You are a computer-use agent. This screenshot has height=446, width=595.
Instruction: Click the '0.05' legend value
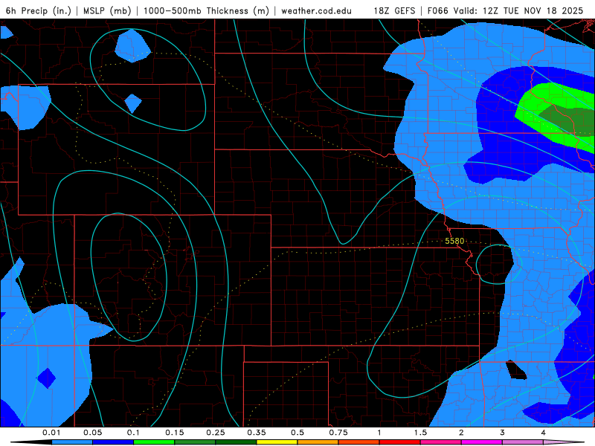pyautogui.click(x=92, y=433)
